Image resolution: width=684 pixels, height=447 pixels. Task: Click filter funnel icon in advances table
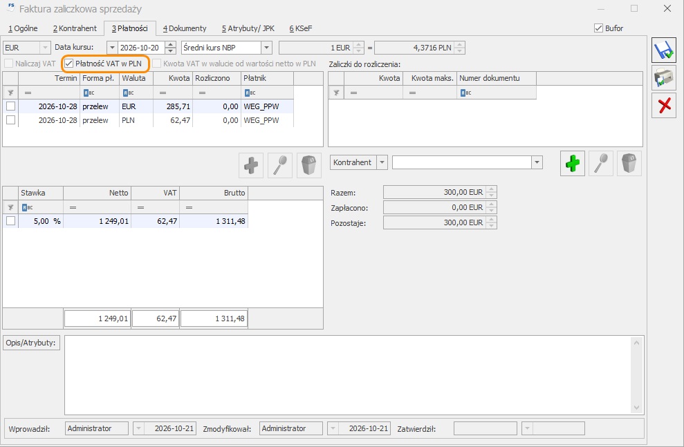coord(336,93)
